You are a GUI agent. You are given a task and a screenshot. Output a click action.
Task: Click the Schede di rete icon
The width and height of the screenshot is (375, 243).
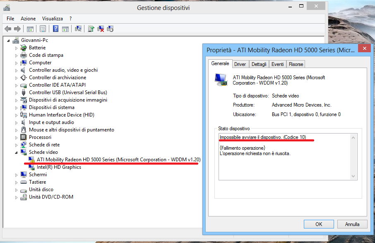pos(24,145)
